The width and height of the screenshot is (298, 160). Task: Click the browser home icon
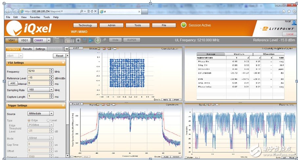[284, 11]
